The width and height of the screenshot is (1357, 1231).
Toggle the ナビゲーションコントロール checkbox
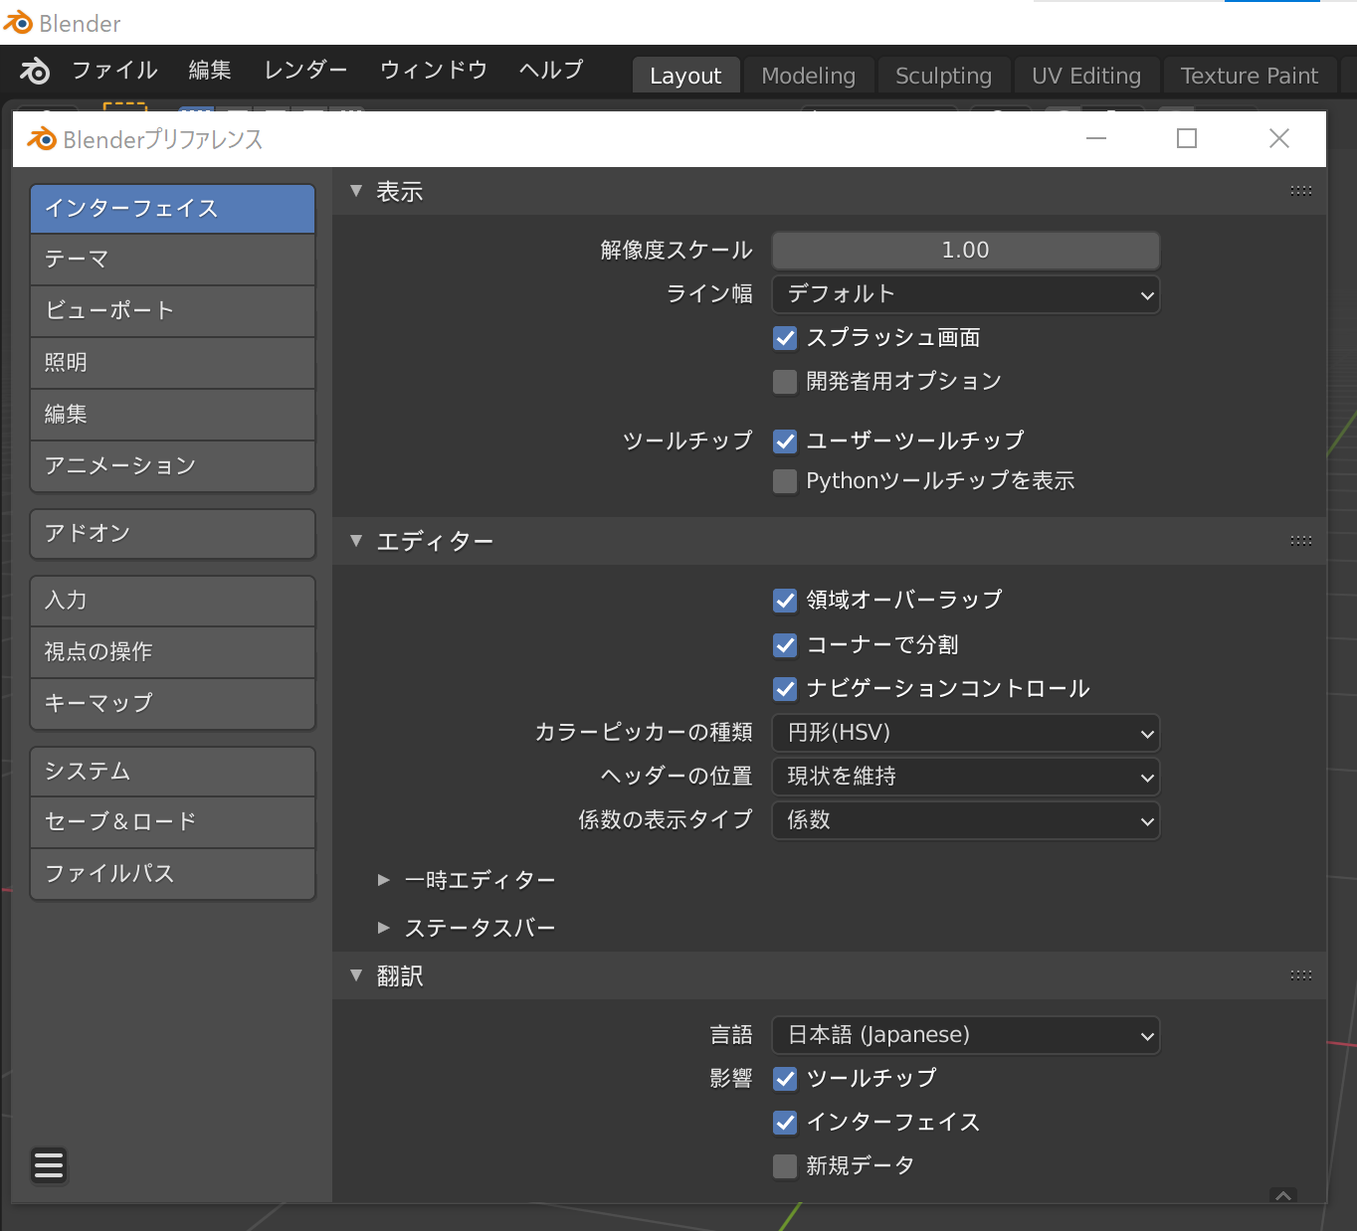785,689
